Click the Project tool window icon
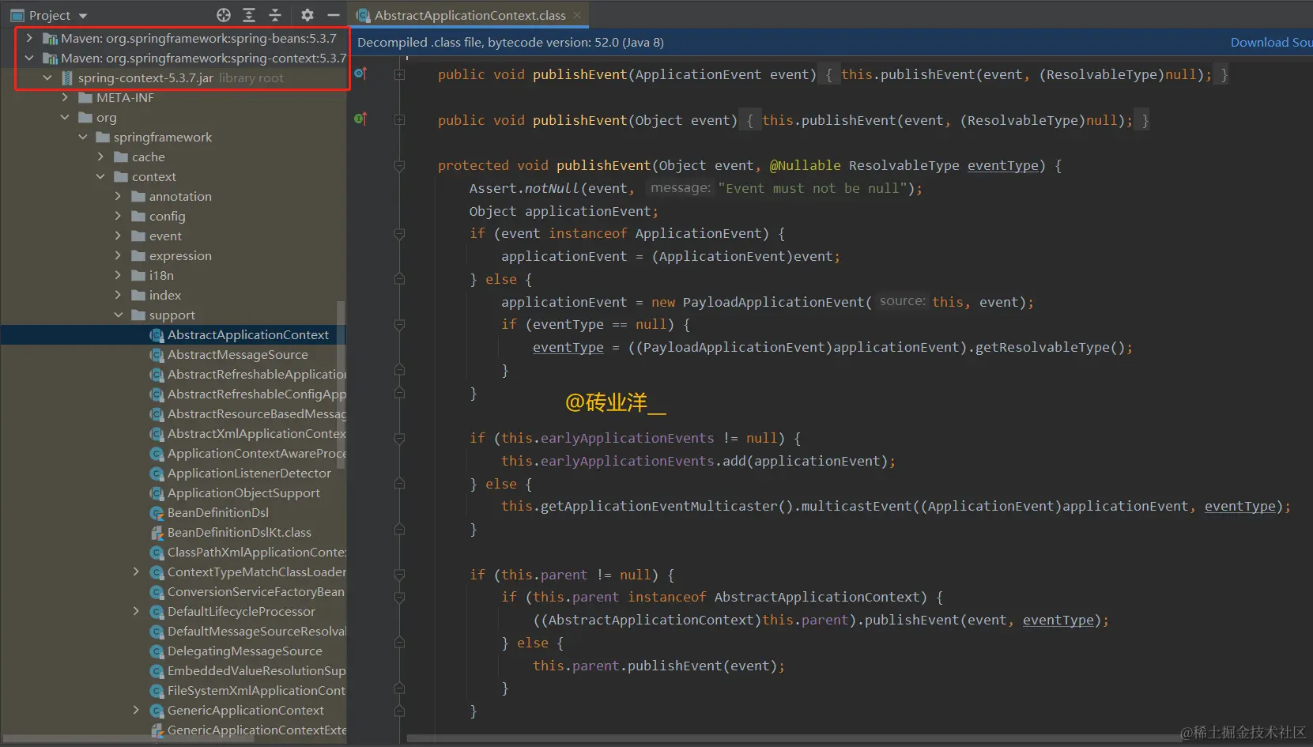This screenshot has height=747, width=1313. (17, 15)
